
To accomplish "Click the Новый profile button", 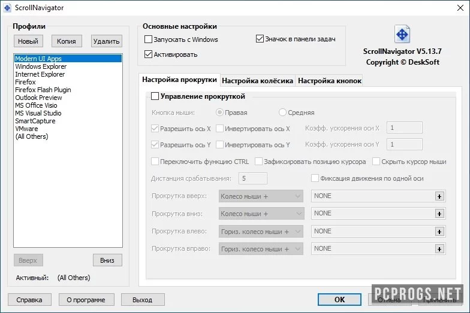I will coord(28,41).
